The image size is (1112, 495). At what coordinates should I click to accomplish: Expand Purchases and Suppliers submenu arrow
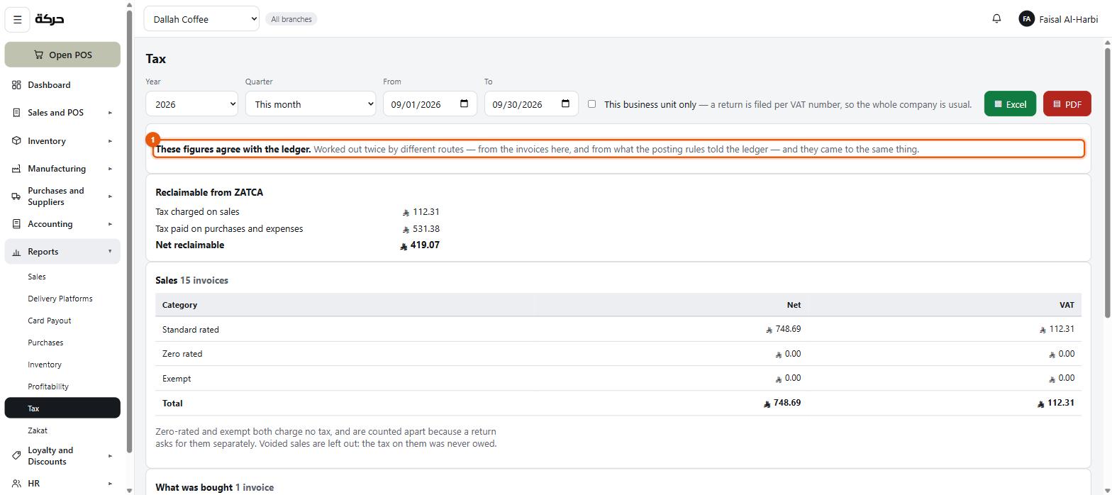(110, 196)
